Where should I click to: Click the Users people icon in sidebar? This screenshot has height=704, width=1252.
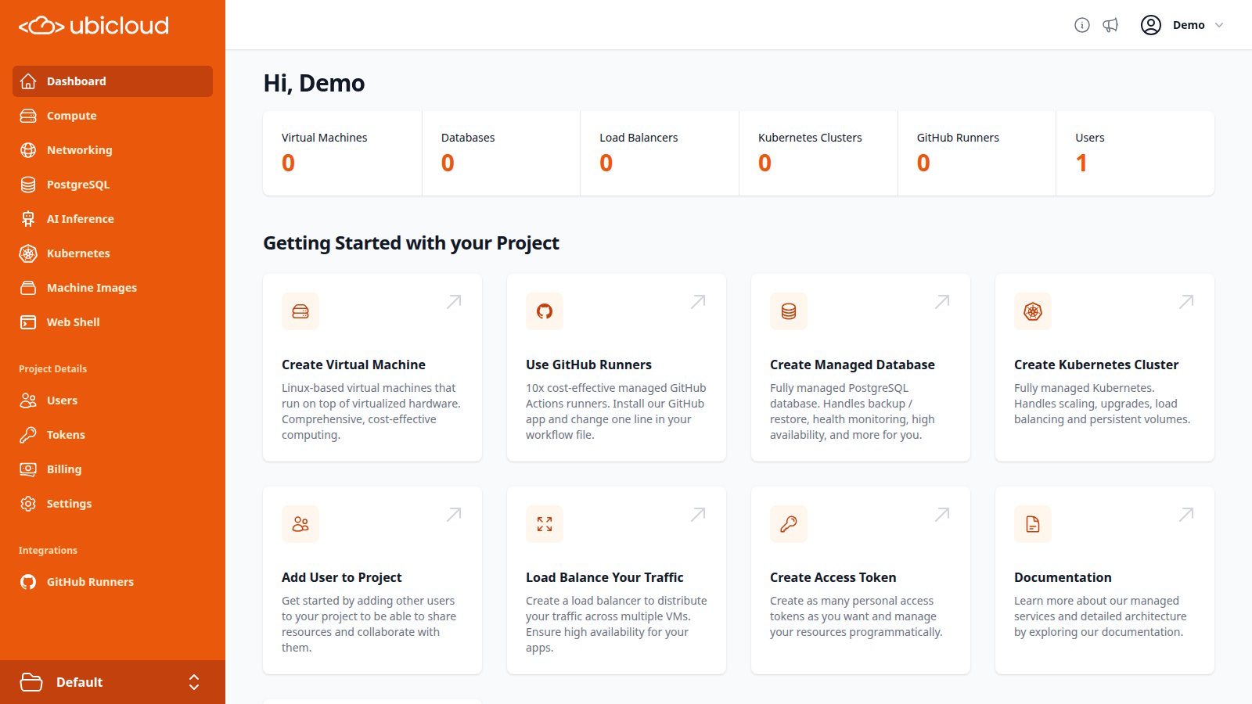pos(28,400)
